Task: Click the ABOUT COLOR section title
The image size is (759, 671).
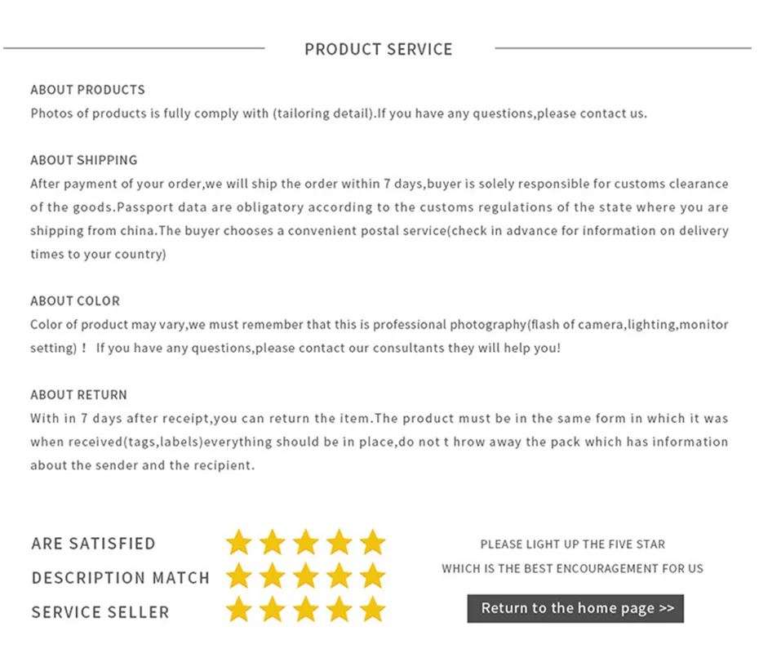Action: click(75, 300)
